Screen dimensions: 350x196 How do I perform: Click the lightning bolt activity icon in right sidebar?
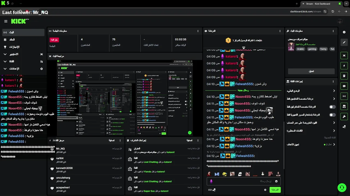point(344,66)
